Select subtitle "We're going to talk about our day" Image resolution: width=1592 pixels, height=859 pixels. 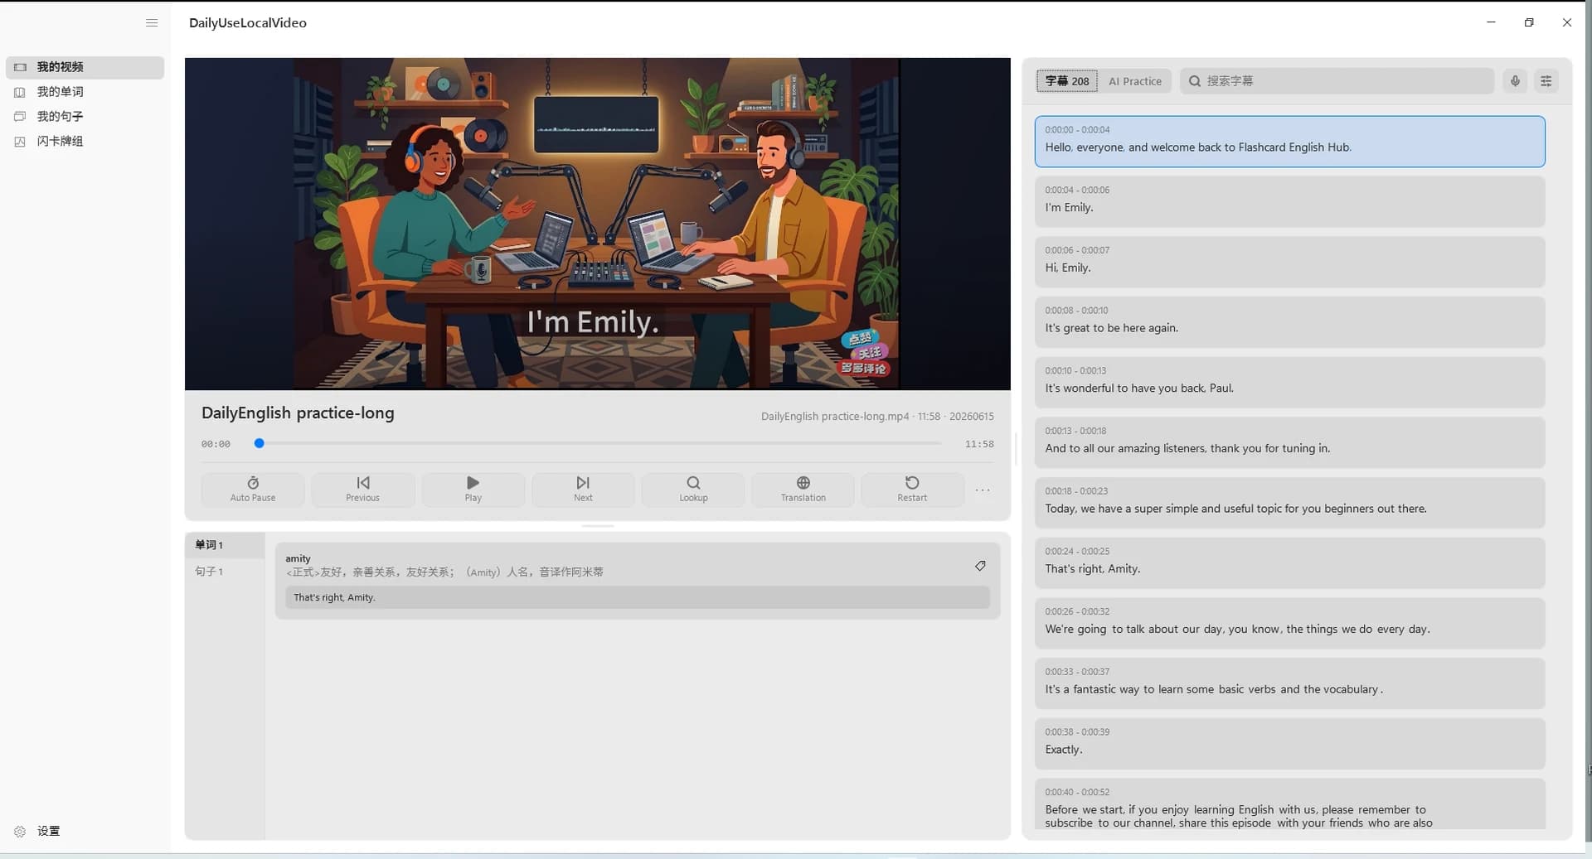[1289, 623]
